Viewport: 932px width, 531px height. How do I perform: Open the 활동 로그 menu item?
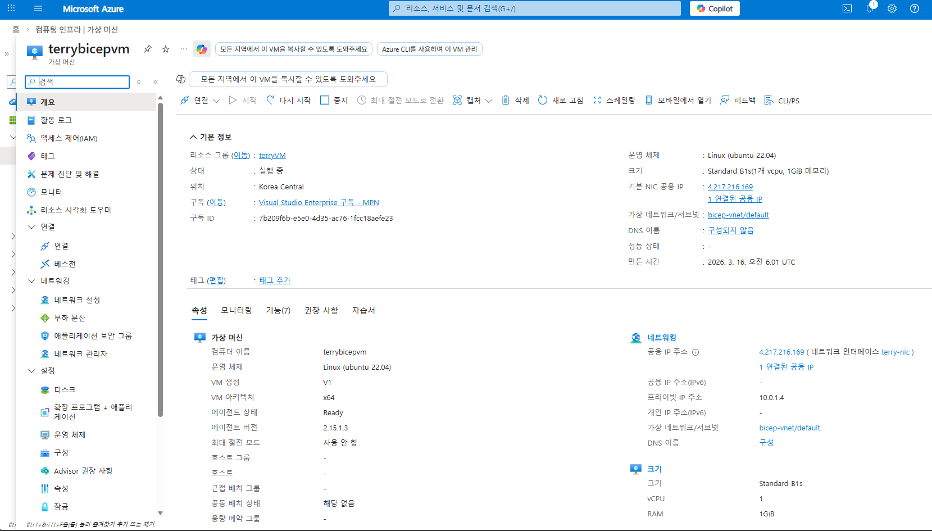pos(56,120)
